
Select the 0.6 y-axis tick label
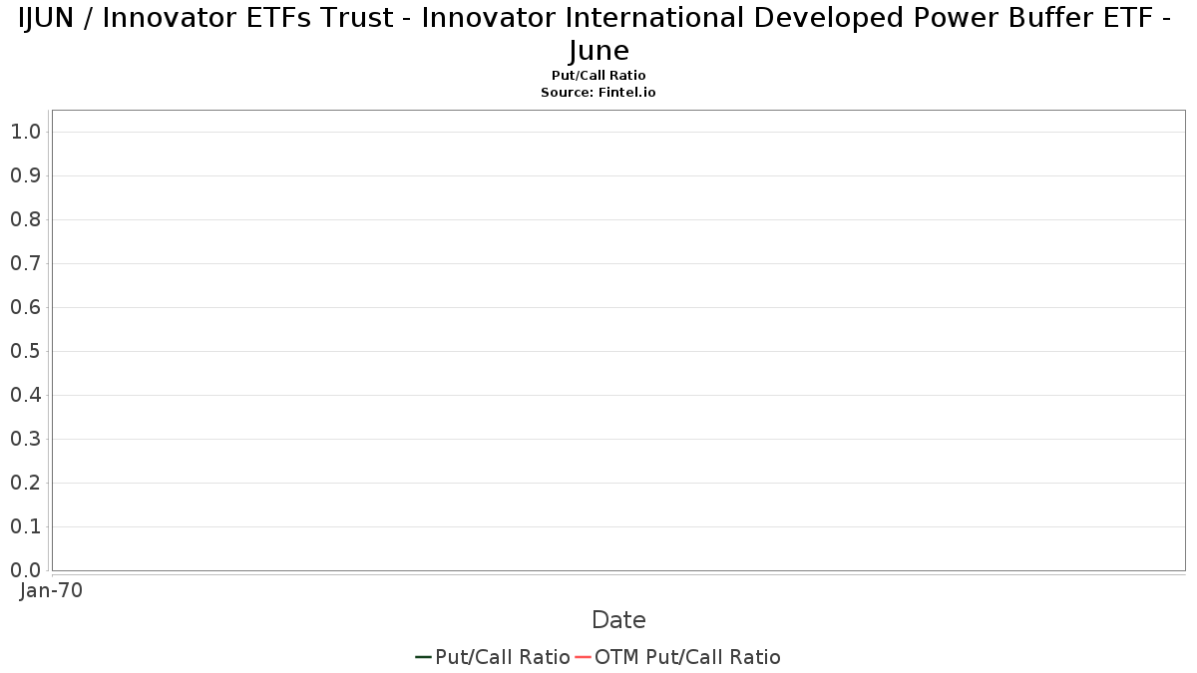coord(25,307)
